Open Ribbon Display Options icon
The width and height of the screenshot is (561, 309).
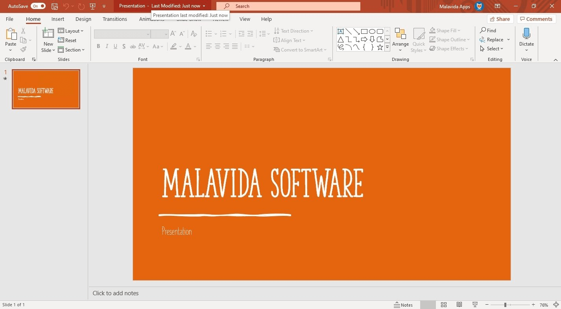(498, 6)
